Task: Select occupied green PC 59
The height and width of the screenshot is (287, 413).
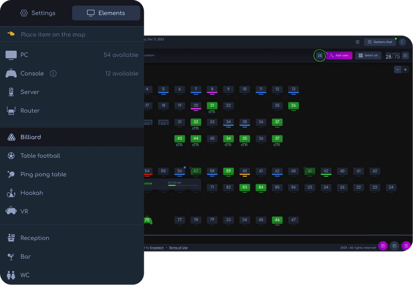Action: point(228,171)
